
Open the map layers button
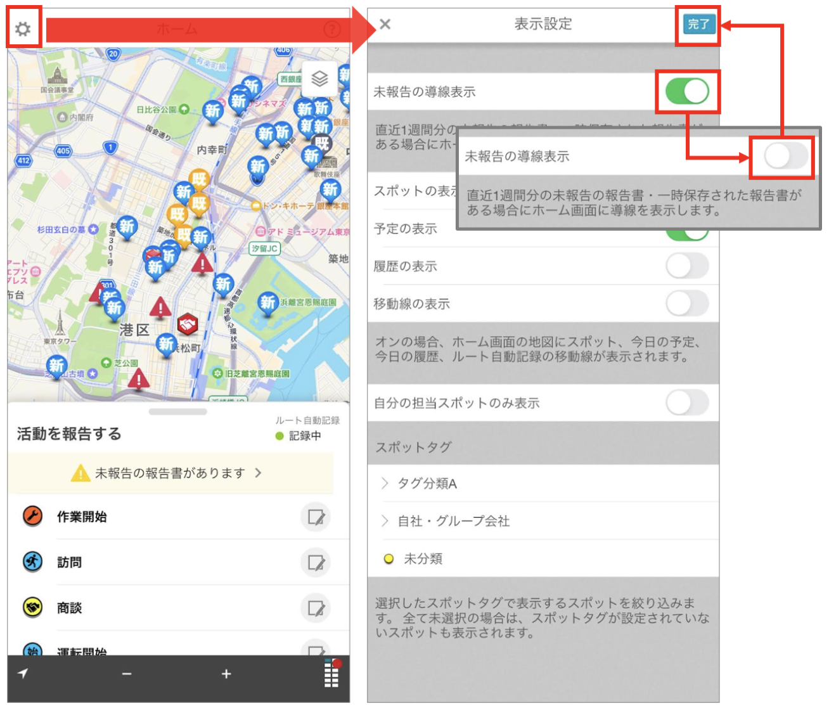pyautogui.click(x=320, y=79)
